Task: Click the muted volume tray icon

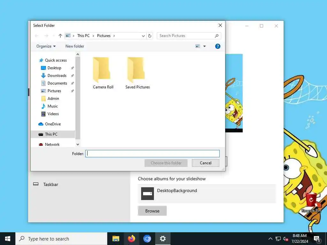Action: coord(285,239)
